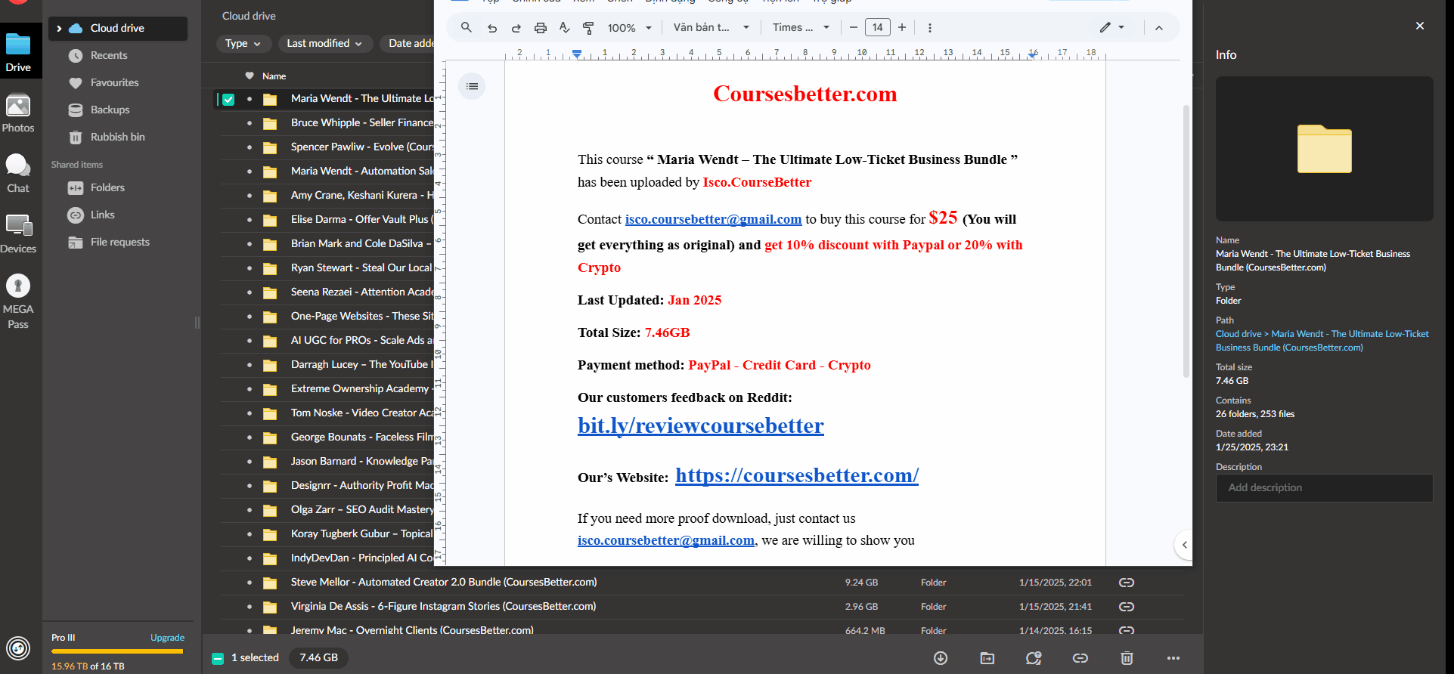Open the Last modified filter dropdown
Viewport: 1454px width, 674px height.
(x=324, y=44)
